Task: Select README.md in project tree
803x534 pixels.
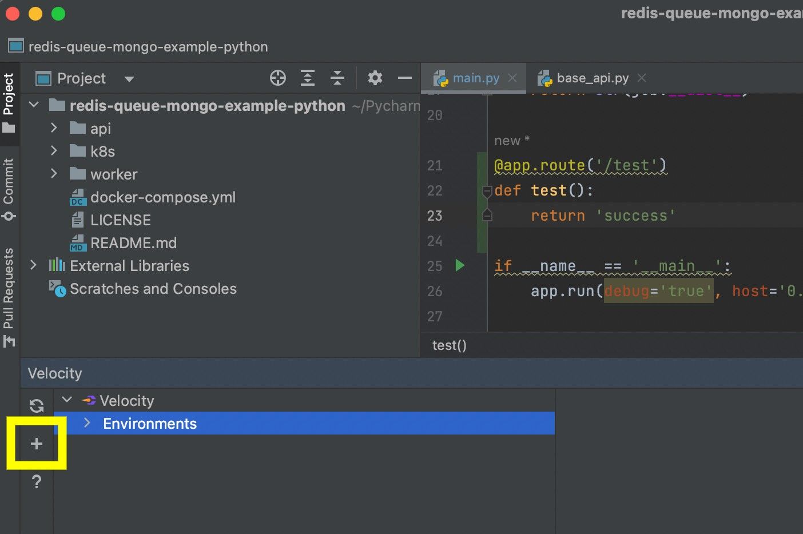Action: click(x=133, y=243)
